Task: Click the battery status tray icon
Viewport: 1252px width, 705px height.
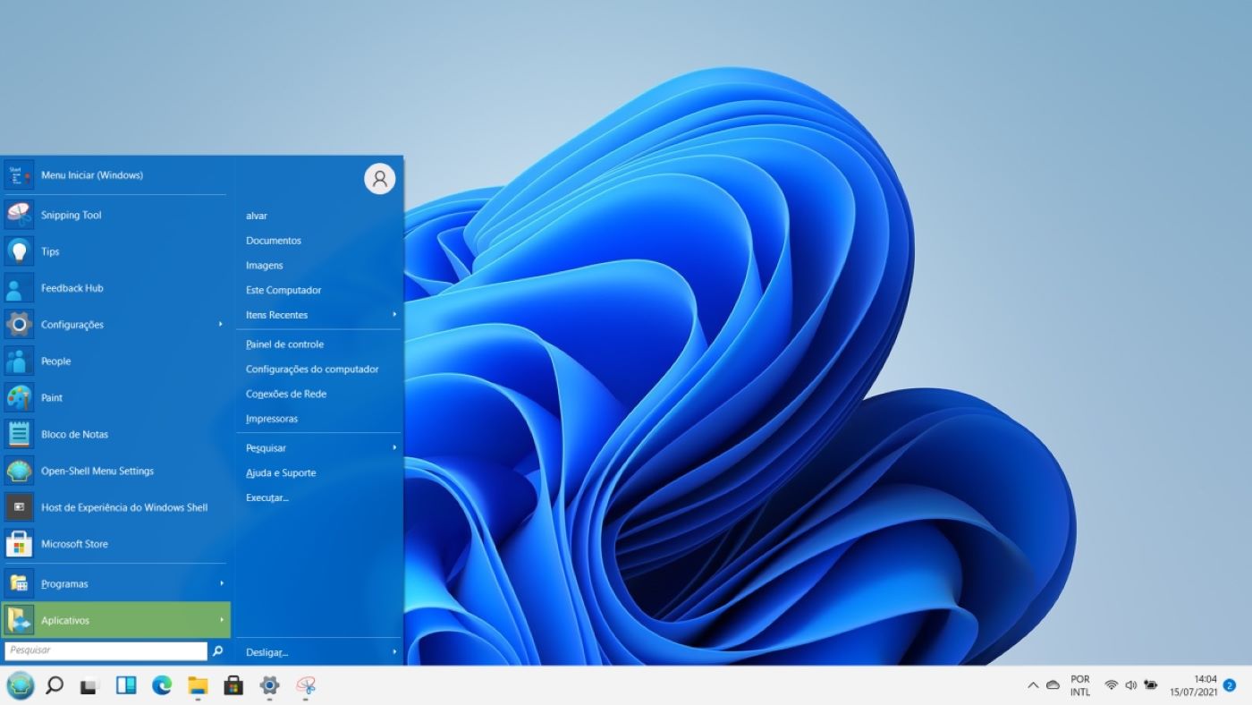Action: 1151,685
